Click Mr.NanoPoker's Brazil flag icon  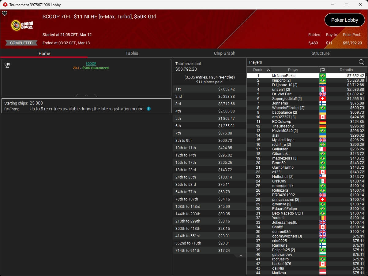[322, 76]
